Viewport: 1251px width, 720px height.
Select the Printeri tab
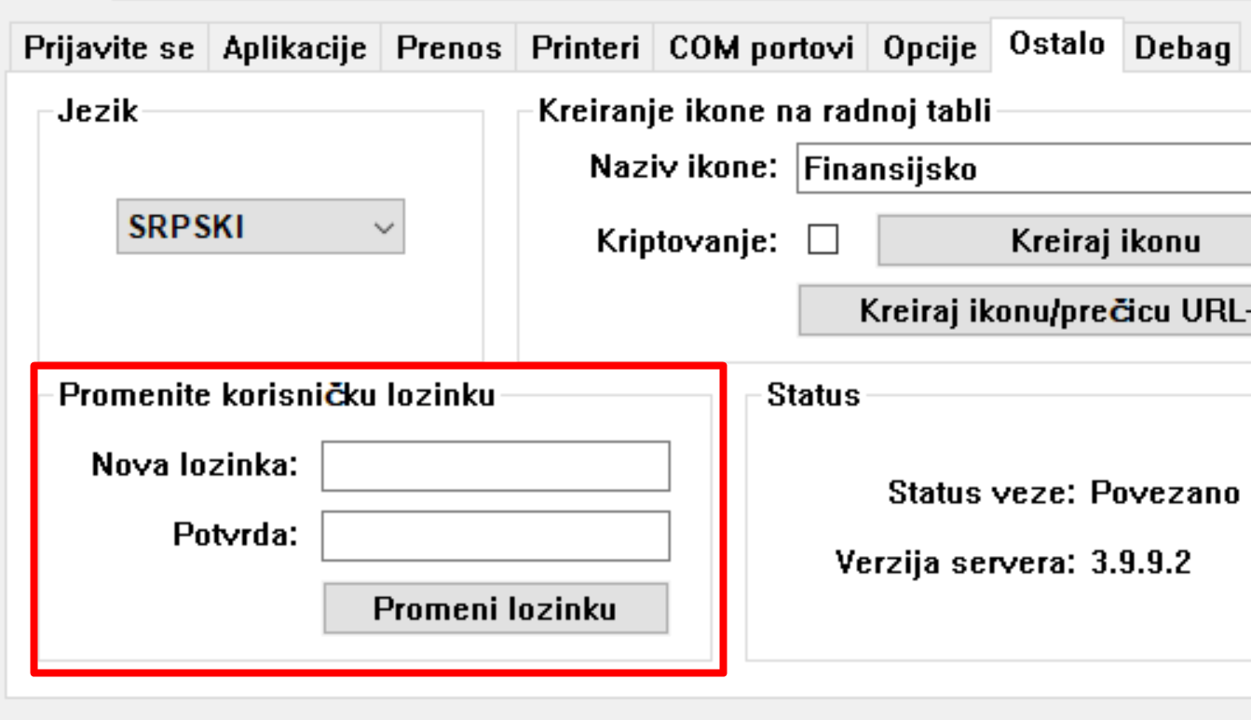(x=586, y=48)
